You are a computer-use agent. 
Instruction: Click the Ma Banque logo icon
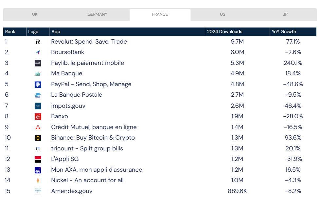coord(38,74)
